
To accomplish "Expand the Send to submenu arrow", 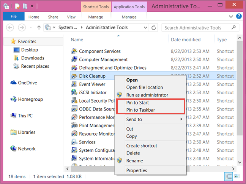I will coord(181,119).
